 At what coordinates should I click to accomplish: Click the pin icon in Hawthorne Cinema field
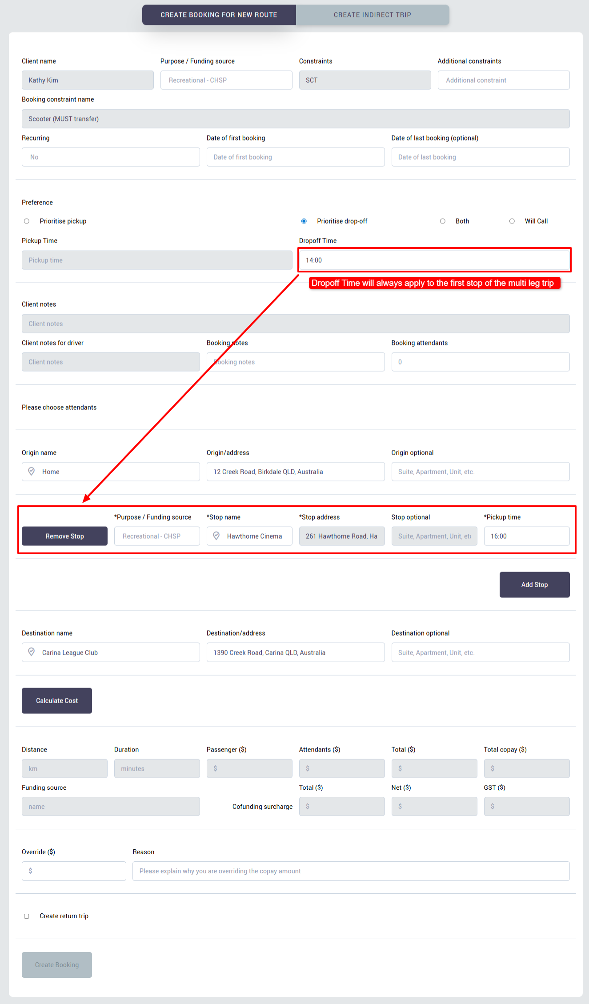pyautogui.click(x=216, y=536)
